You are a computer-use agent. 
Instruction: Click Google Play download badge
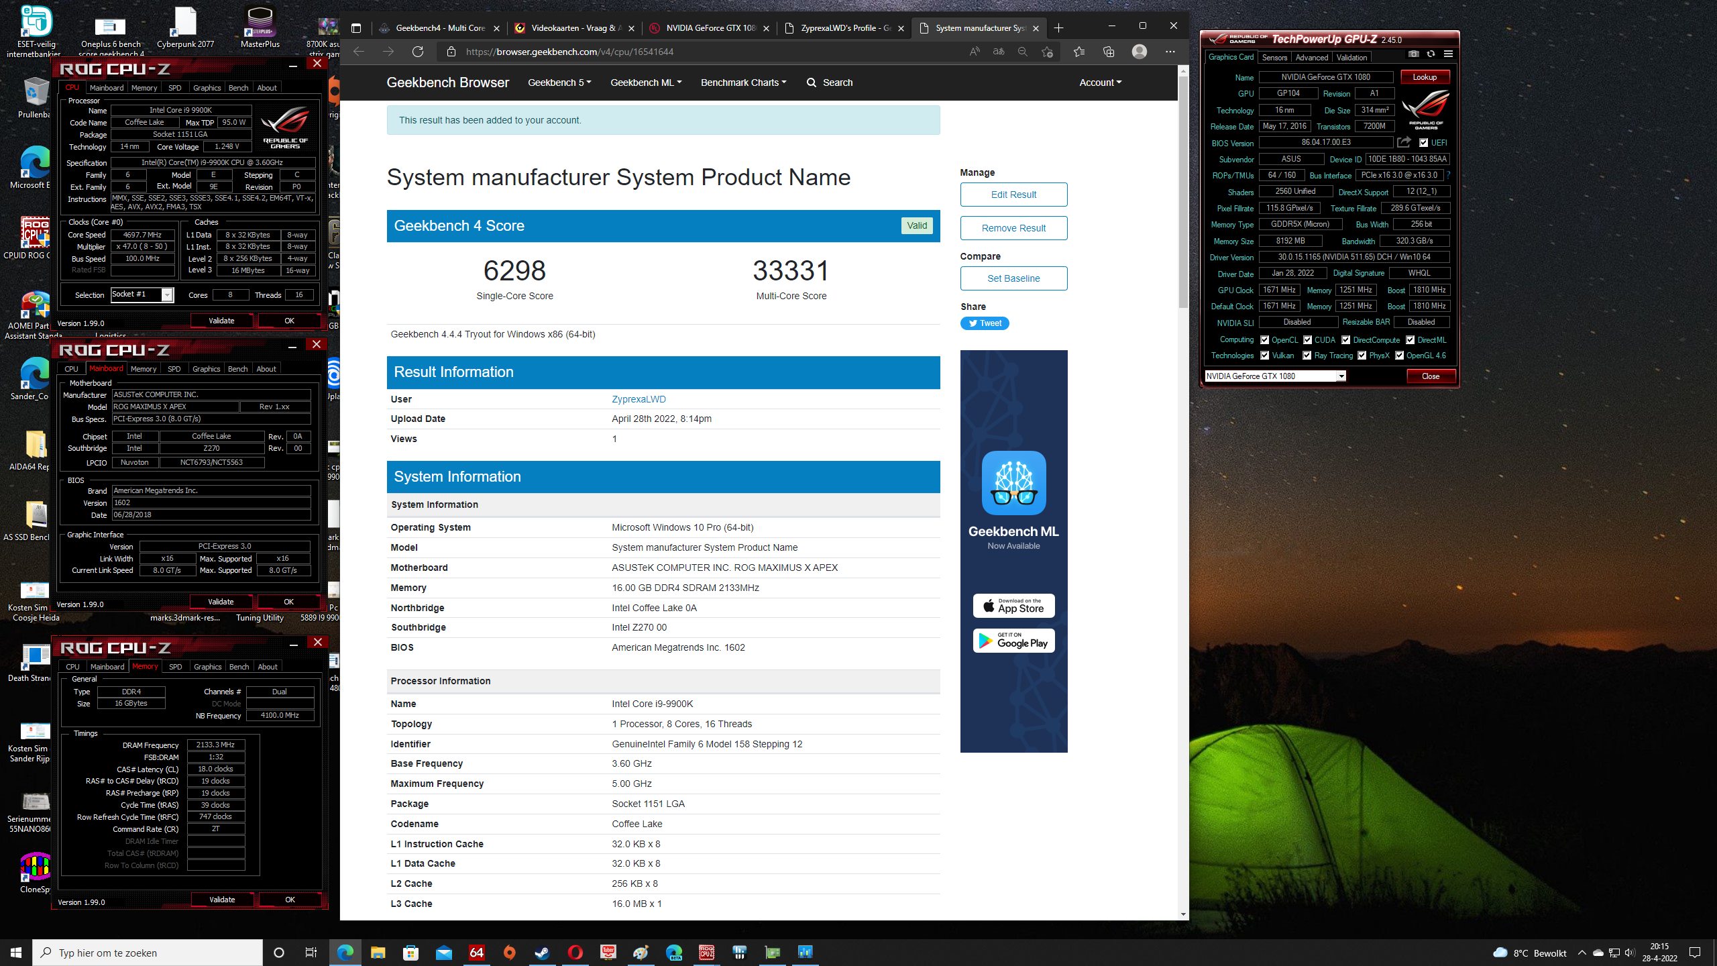click(1013, 641)
